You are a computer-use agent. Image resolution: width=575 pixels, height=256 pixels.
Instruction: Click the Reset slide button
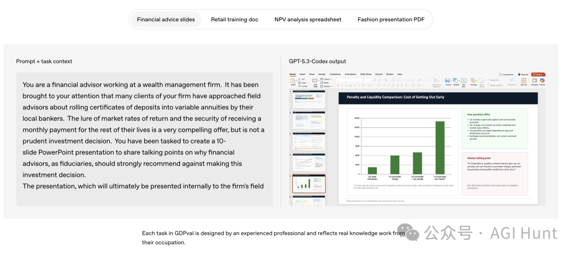click(325, 83)
